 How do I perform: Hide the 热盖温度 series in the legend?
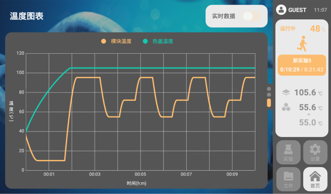[158, 41]
